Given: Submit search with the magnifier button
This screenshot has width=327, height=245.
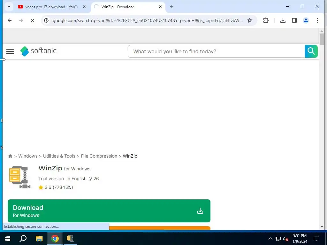Looking at the screenshot, I should (311, 51).
